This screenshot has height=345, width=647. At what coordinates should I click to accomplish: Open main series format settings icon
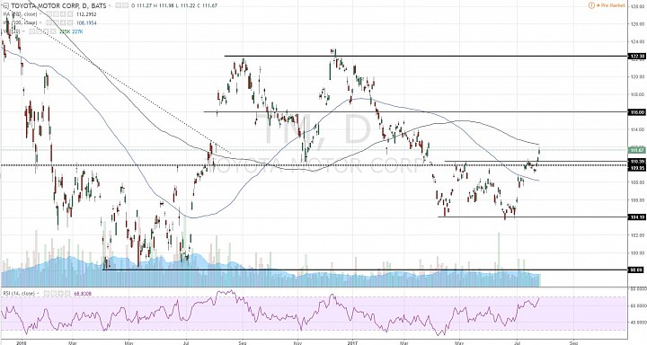click(x=125, y=5)
